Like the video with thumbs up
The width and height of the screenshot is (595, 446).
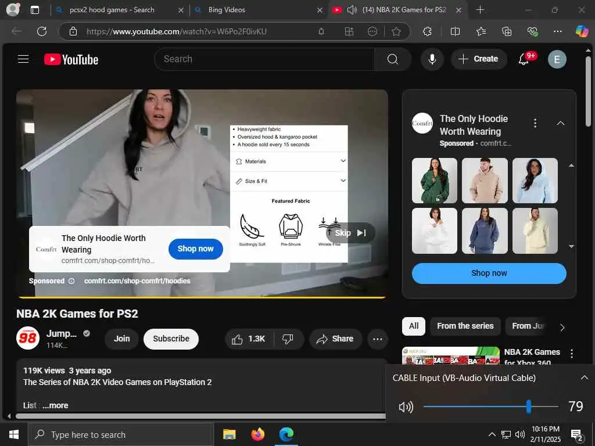249,339
